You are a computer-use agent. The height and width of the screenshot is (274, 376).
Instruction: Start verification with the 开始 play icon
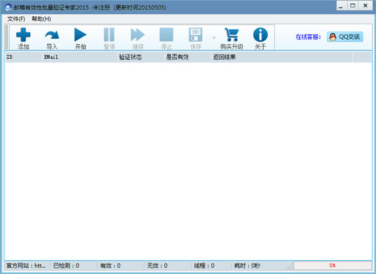80,34
